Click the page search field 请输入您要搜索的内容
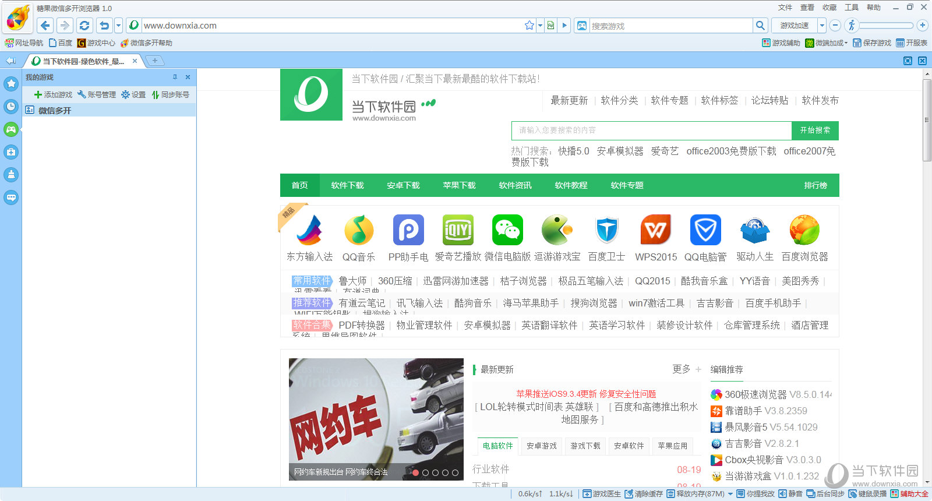The height and width of the screenshot is (501, 932). click(652, 130)
